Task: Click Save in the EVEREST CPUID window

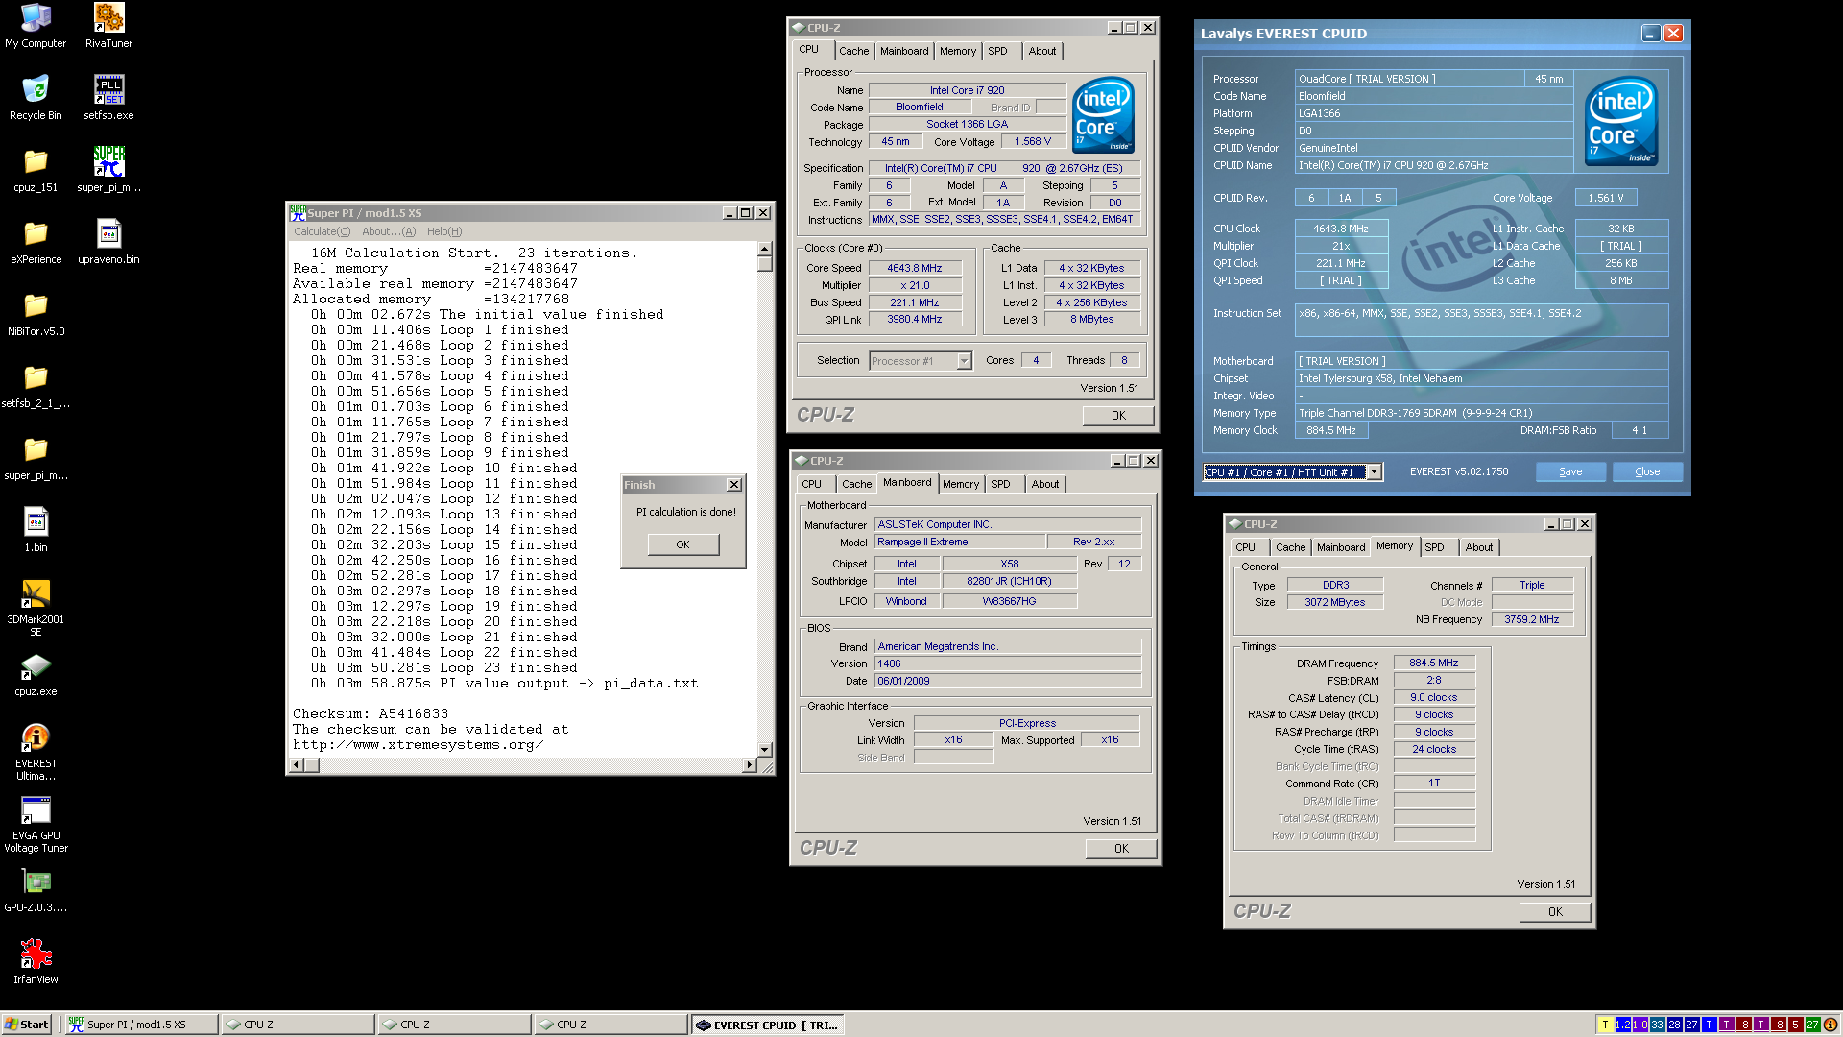Action: point(1570,471)
